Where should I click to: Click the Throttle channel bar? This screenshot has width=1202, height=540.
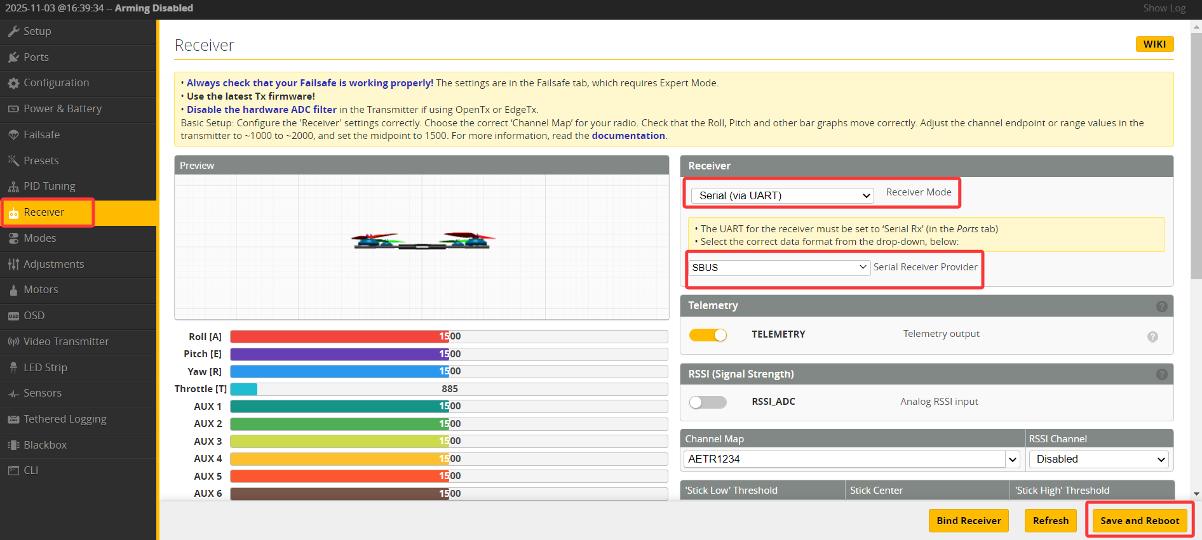449,389
